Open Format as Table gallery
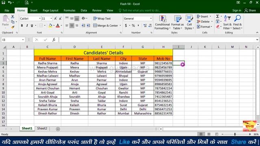 click(178, 23)
